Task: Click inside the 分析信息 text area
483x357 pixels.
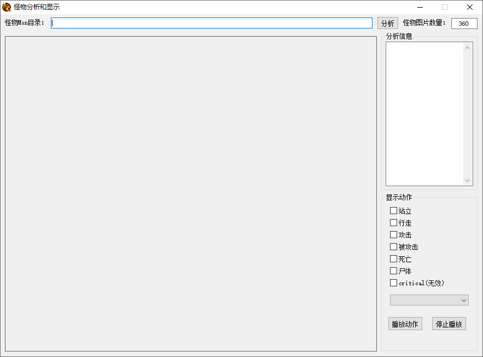Action: coord(424,113)
